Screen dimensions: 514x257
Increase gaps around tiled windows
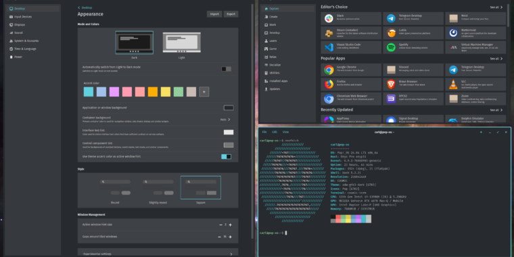coord(230,237)
